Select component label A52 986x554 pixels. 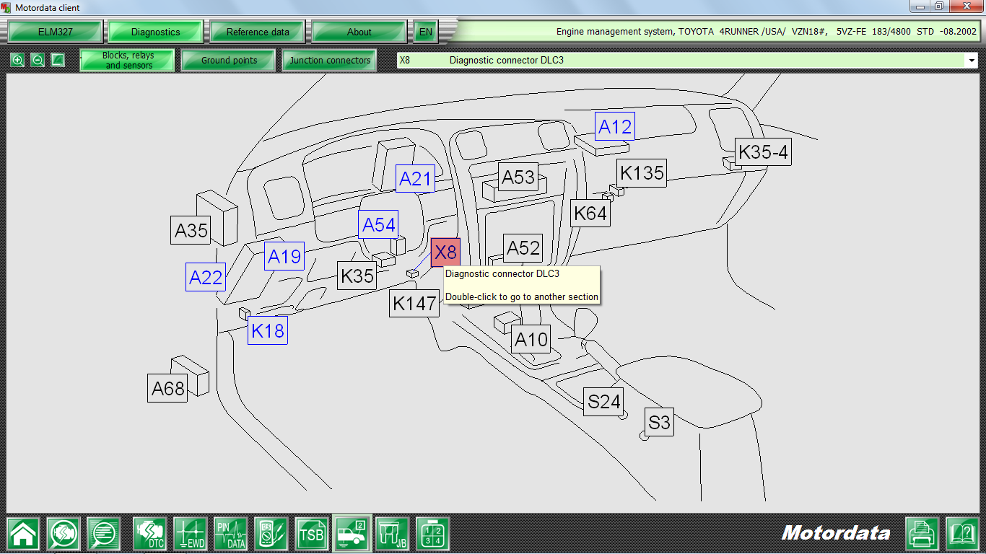tap(523, 249)
